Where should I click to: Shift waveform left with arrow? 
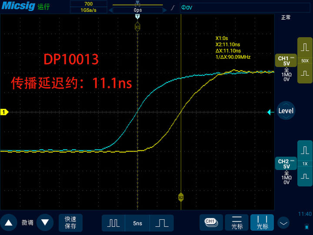point(110,10)
